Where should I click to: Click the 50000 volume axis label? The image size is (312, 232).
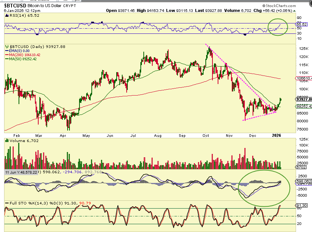point(302,157)
